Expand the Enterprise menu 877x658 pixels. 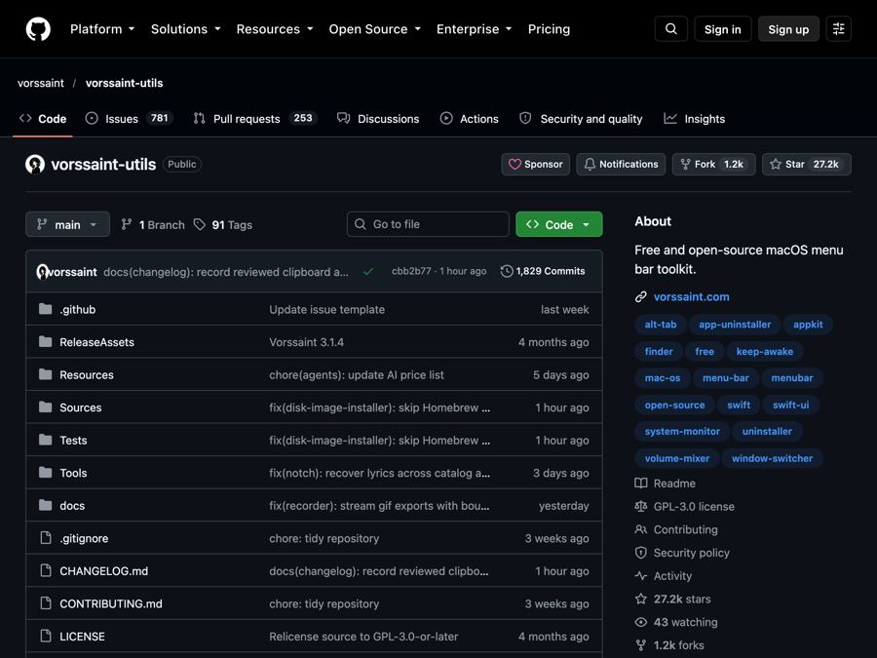(x=475, y=29)
